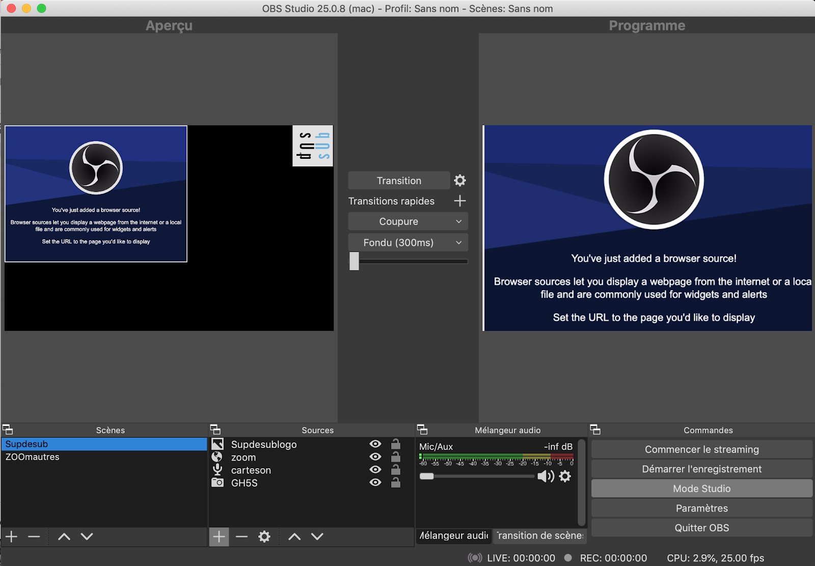This screenshot has height=566, width=815.
Task: Move selected source down with arrow
Action: click(317, 536)
